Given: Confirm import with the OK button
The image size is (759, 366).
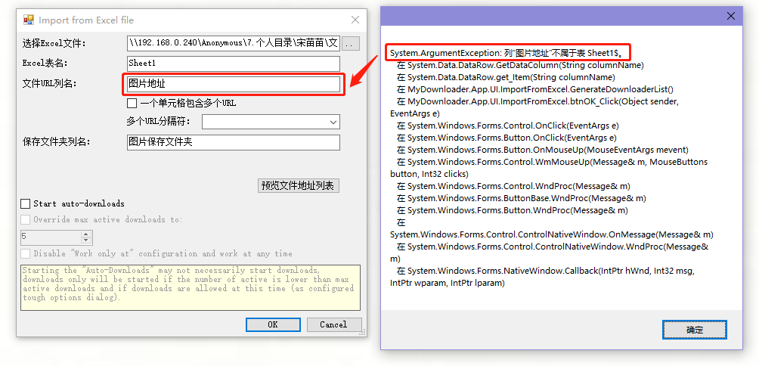Looking at the screenshot, I should point(273,324).
